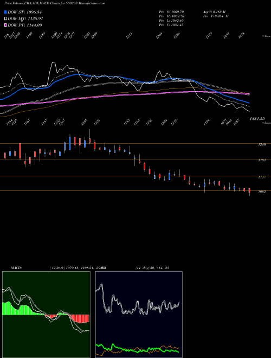
Task: Click the 1181 price axis label
Action: 262,160
